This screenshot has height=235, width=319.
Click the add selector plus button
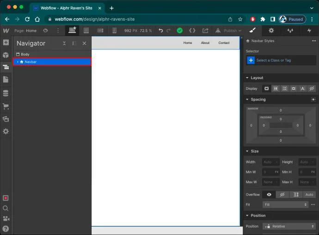(251, 60)
